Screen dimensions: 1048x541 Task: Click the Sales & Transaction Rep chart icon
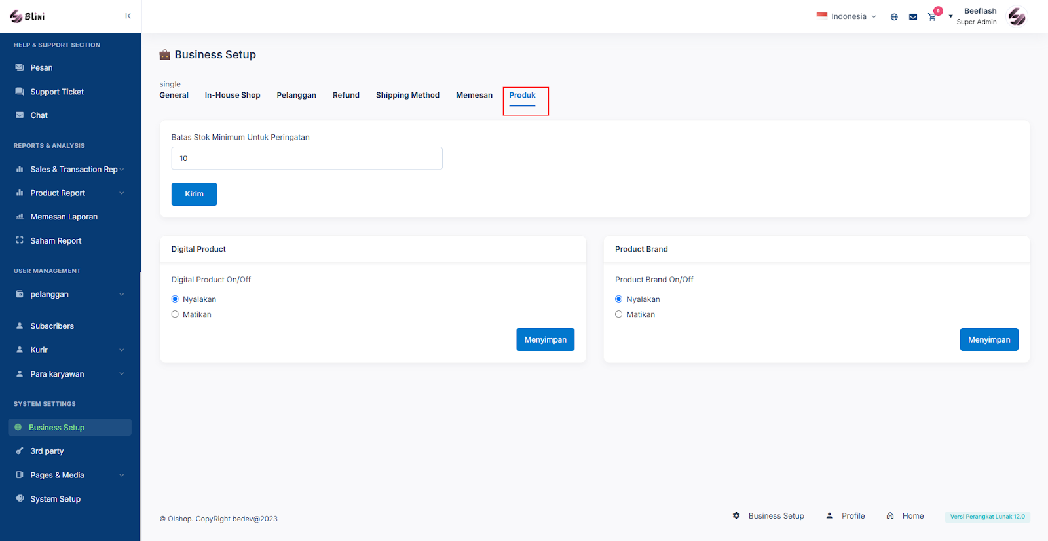click(x=20, y=169)
